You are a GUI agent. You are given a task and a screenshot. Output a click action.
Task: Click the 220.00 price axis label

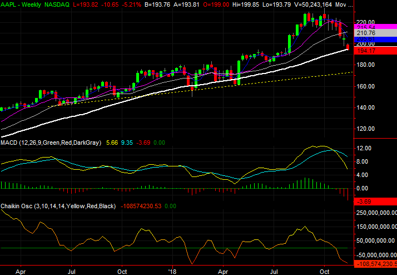(366, 22)
